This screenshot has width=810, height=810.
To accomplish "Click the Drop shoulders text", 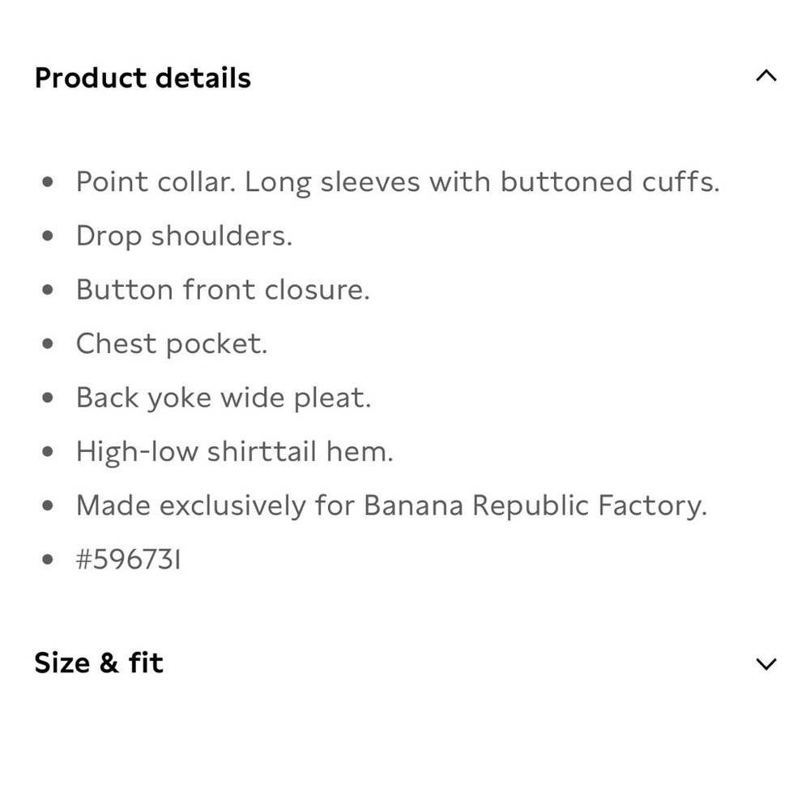I will [185, 237].
